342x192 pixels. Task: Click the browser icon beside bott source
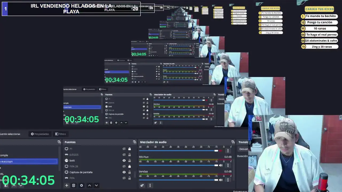[x=67, y=161]
